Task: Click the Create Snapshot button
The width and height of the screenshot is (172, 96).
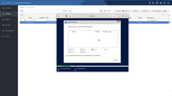Action: (157, 11)
